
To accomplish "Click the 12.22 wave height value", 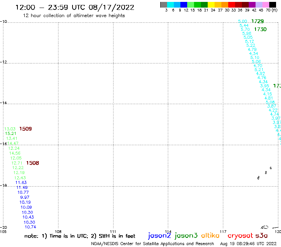I will (18, 168).
